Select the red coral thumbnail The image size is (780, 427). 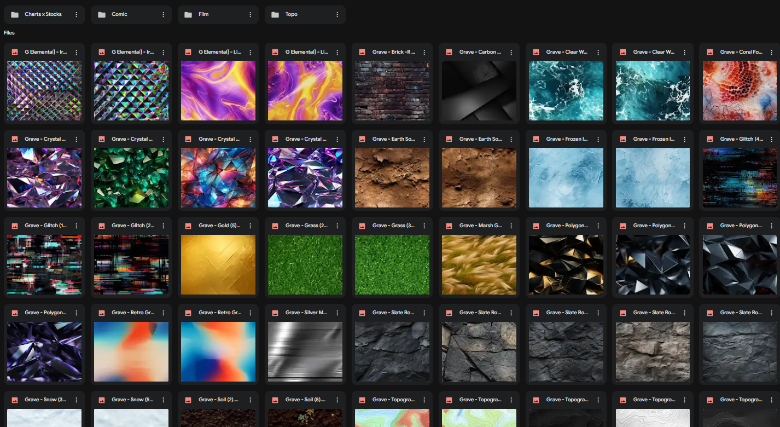click(740, 90)
